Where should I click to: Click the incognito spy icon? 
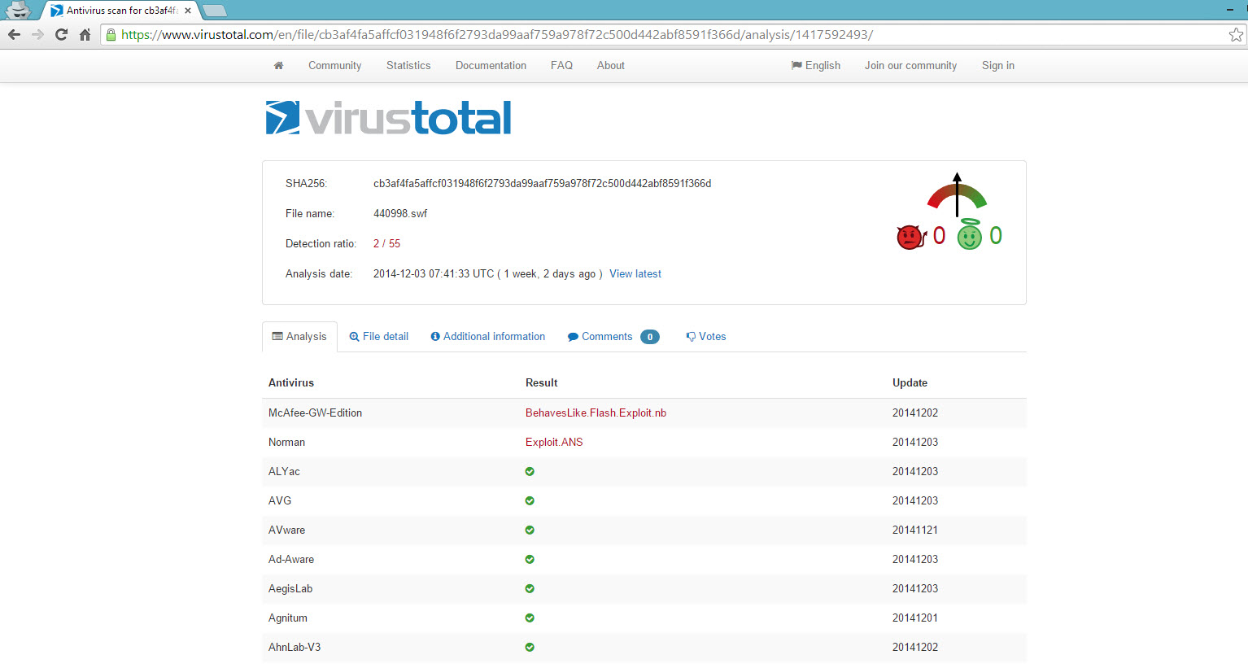coord(18,10)
